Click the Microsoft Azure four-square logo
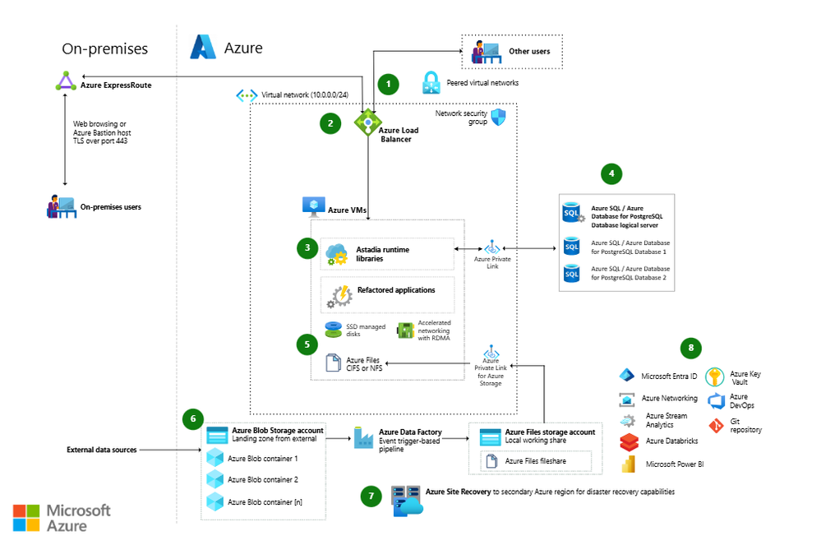 tap(26, 518)
